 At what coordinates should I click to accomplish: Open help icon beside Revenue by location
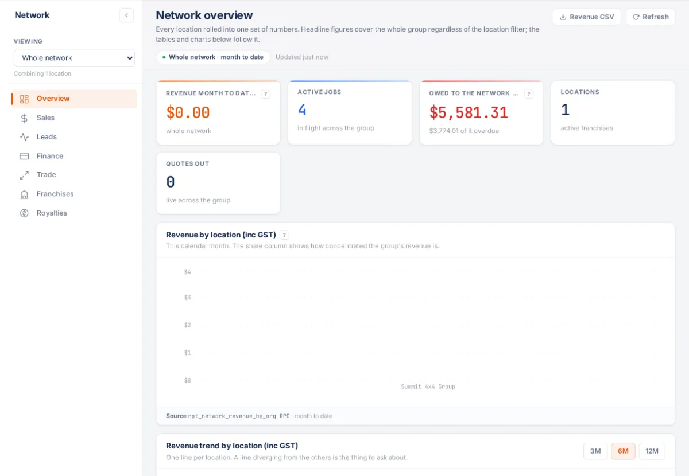[x=284, y=235]
